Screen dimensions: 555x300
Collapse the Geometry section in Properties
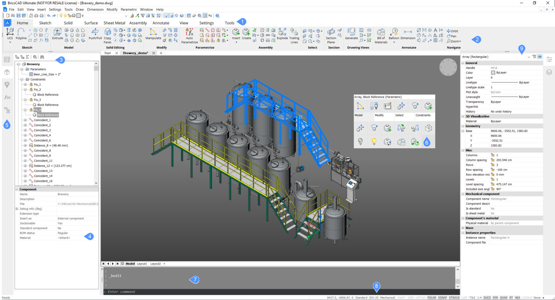point(463,126)
